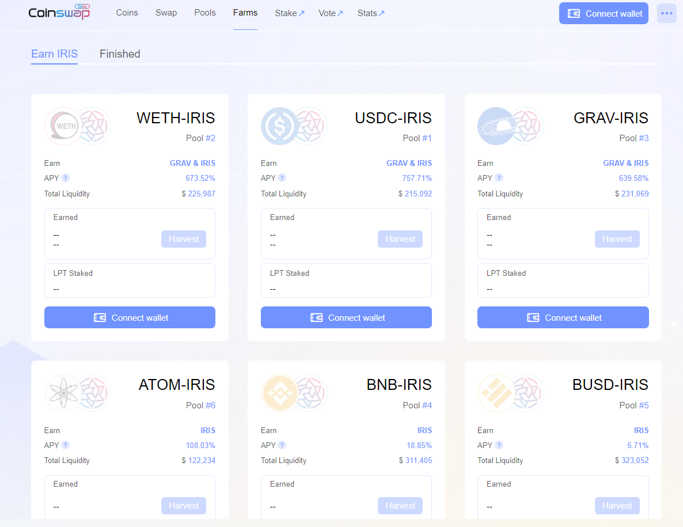Screen dimensions: 683x527
Task: Click Connect wallet in the header
Action: pos(604,13)
